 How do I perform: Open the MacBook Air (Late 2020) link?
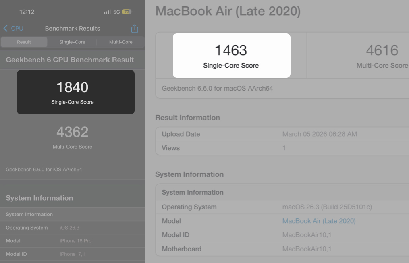(x=319, y=221)
